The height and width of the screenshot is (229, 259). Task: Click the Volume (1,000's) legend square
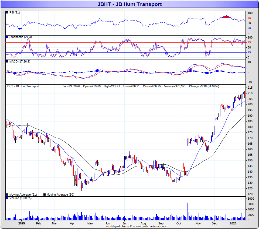pyautogui.click(x=7, y=198)
